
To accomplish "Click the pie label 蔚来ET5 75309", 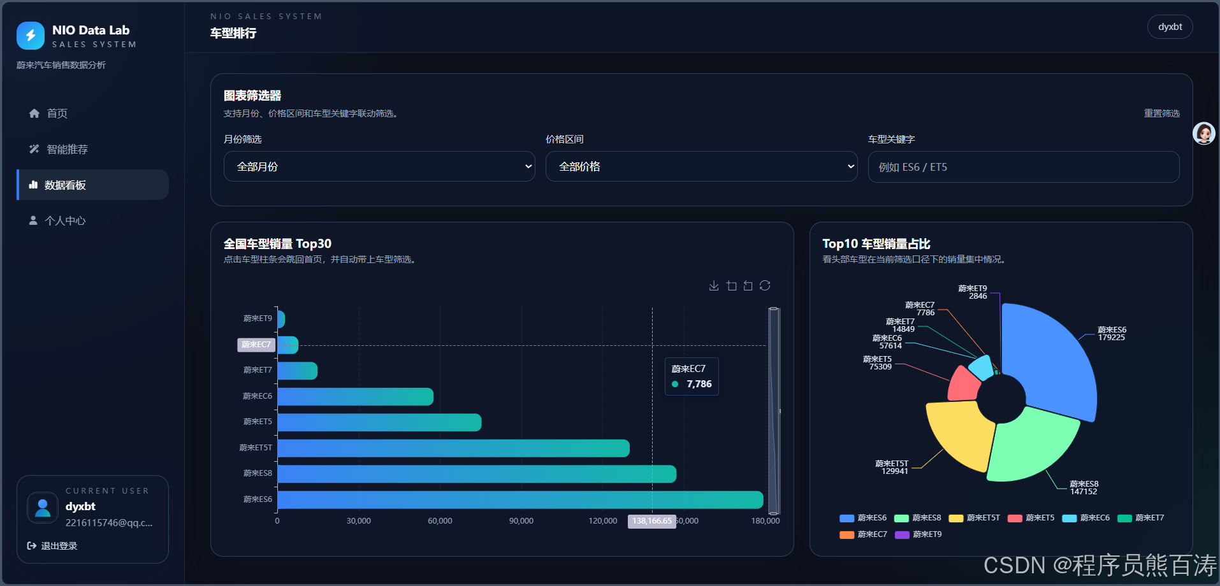I will [x=878, y=363].
